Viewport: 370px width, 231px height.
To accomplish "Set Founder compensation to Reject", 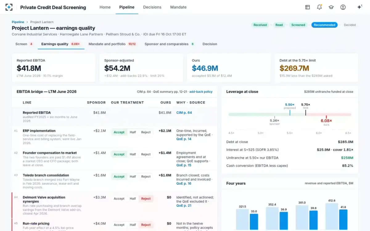I will (146, 154).
